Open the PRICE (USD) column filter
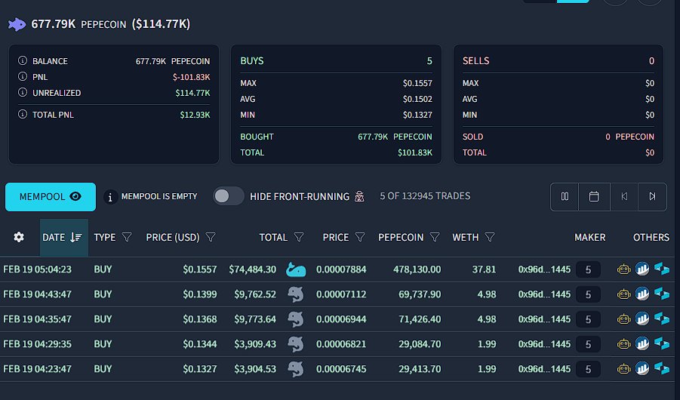The image size is (680, 400). 211,237
